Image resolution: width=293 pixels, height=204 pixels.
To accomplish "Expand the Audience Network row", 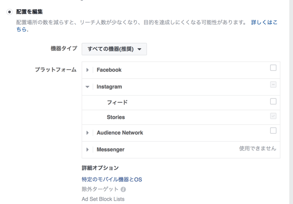I will 87,133.
